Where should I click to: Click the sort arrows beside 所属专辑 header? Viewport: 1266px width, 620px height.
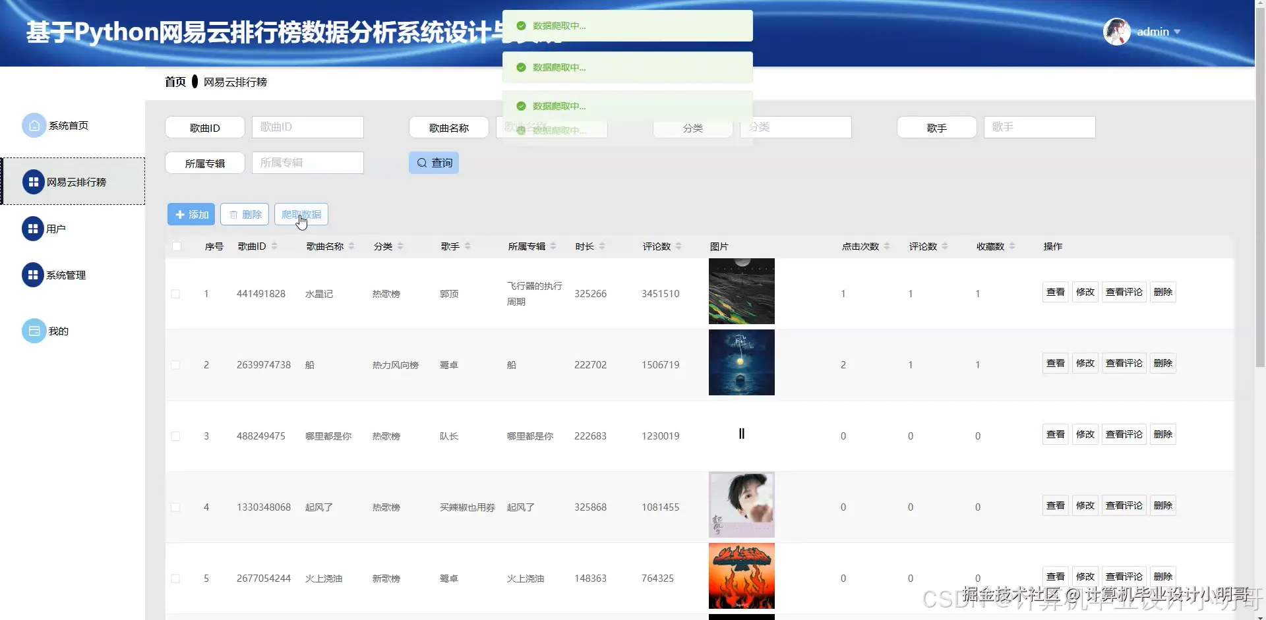point(553,246)
